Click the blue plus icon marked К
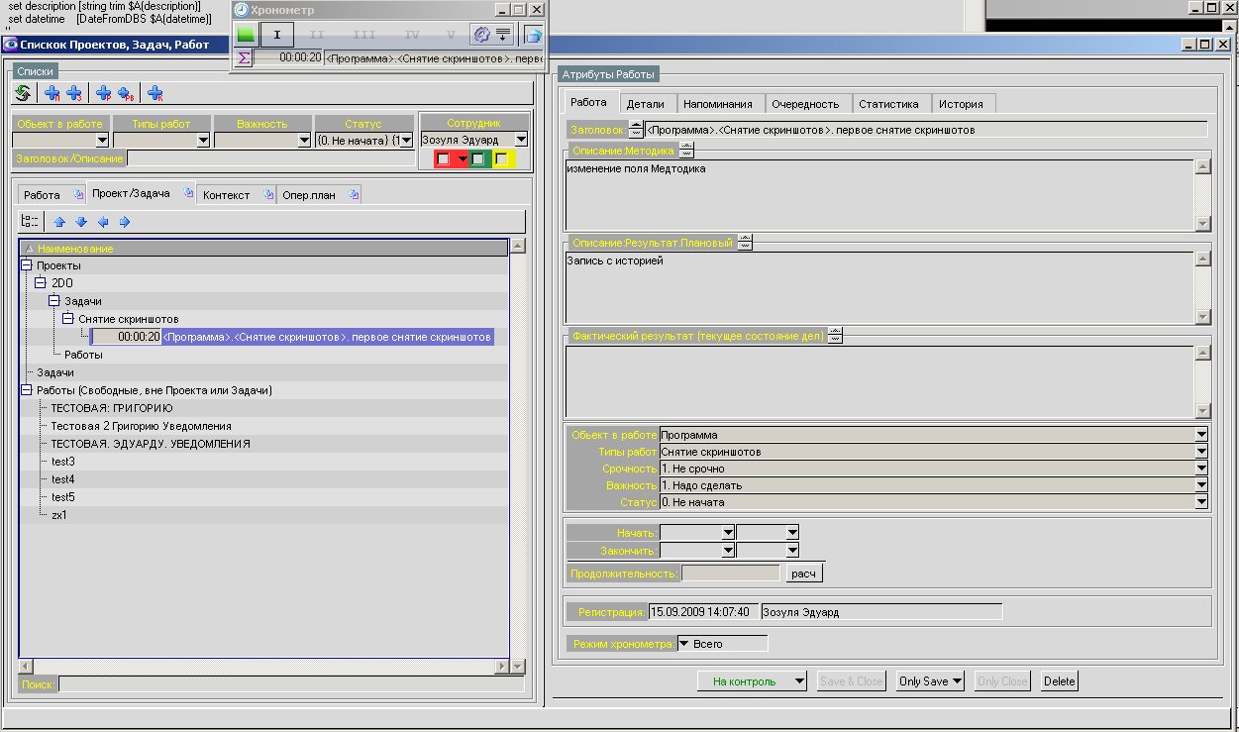The width and height of the screenshot is (1239, 732). tap(155, 93)
